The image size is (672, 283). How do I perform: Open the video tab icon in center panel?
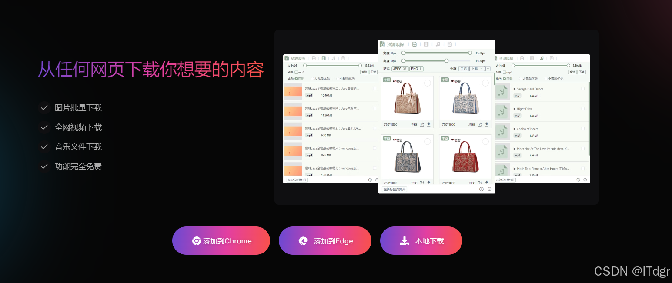(x=426, y=44)
